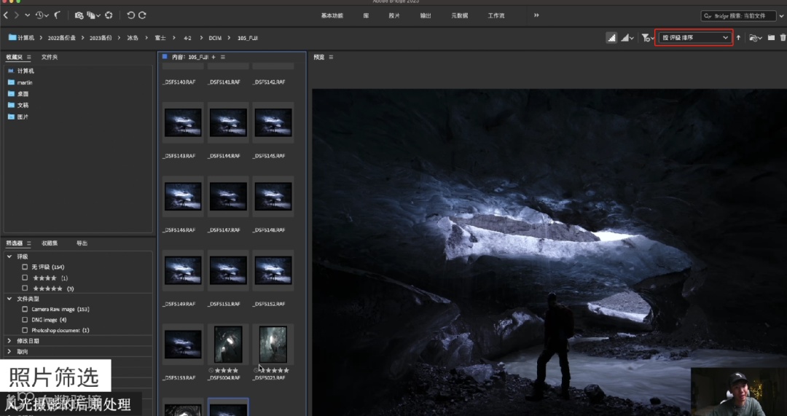Image resolution: width=787 pixels, height=416 pixels.
Task: Collapse the 文件类型 filter section
Action: pyautogui.click(x=9, y=299)
